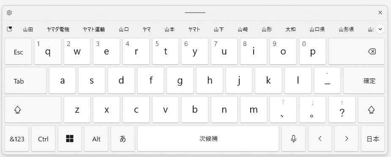Tap the f key

pyautogui.click(x=150, y=80)
